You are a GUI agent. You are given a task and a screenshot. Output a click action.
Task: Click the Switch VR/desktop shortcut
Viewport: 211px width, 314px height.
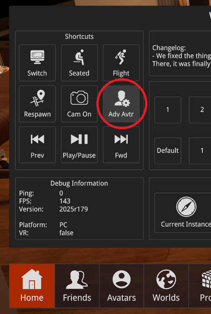tap(37, 63)
